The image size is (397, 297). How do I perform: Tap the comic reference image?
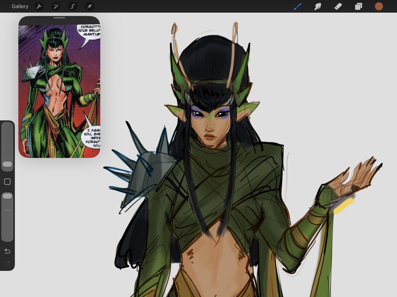coord(59,91)
